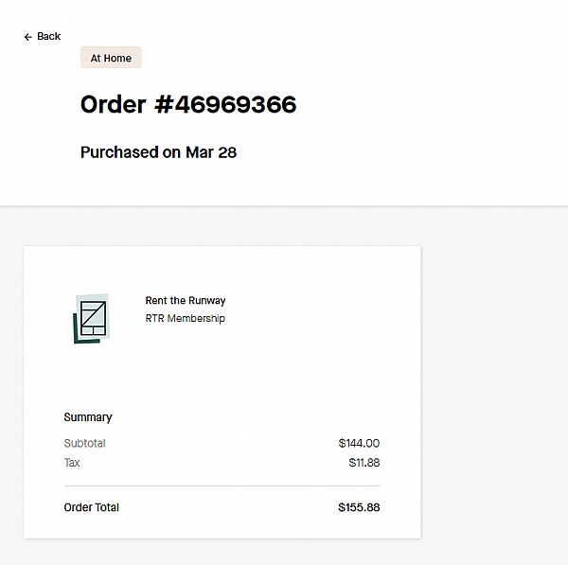568x565 pixels.
Task: Click the divider line above Order Total
Action: (x=222, y=486)
